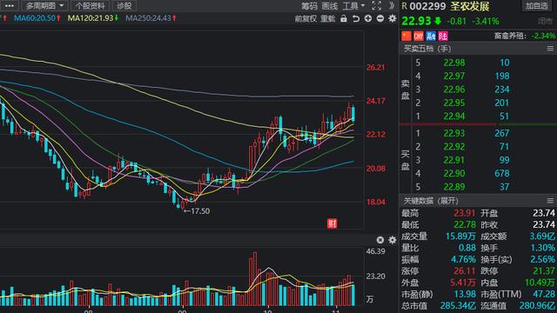Select the 筹码 menu item

point(309,6)
